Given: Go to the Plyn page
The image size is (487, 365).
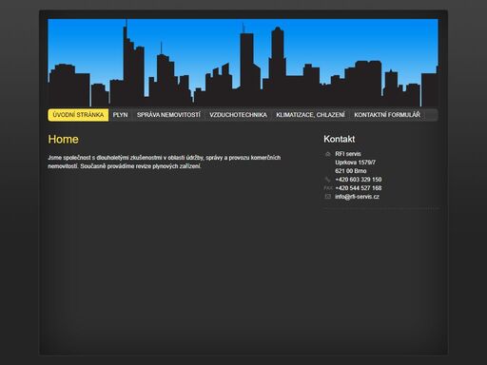Looking at the screenshot, I should tap(120, 115).
